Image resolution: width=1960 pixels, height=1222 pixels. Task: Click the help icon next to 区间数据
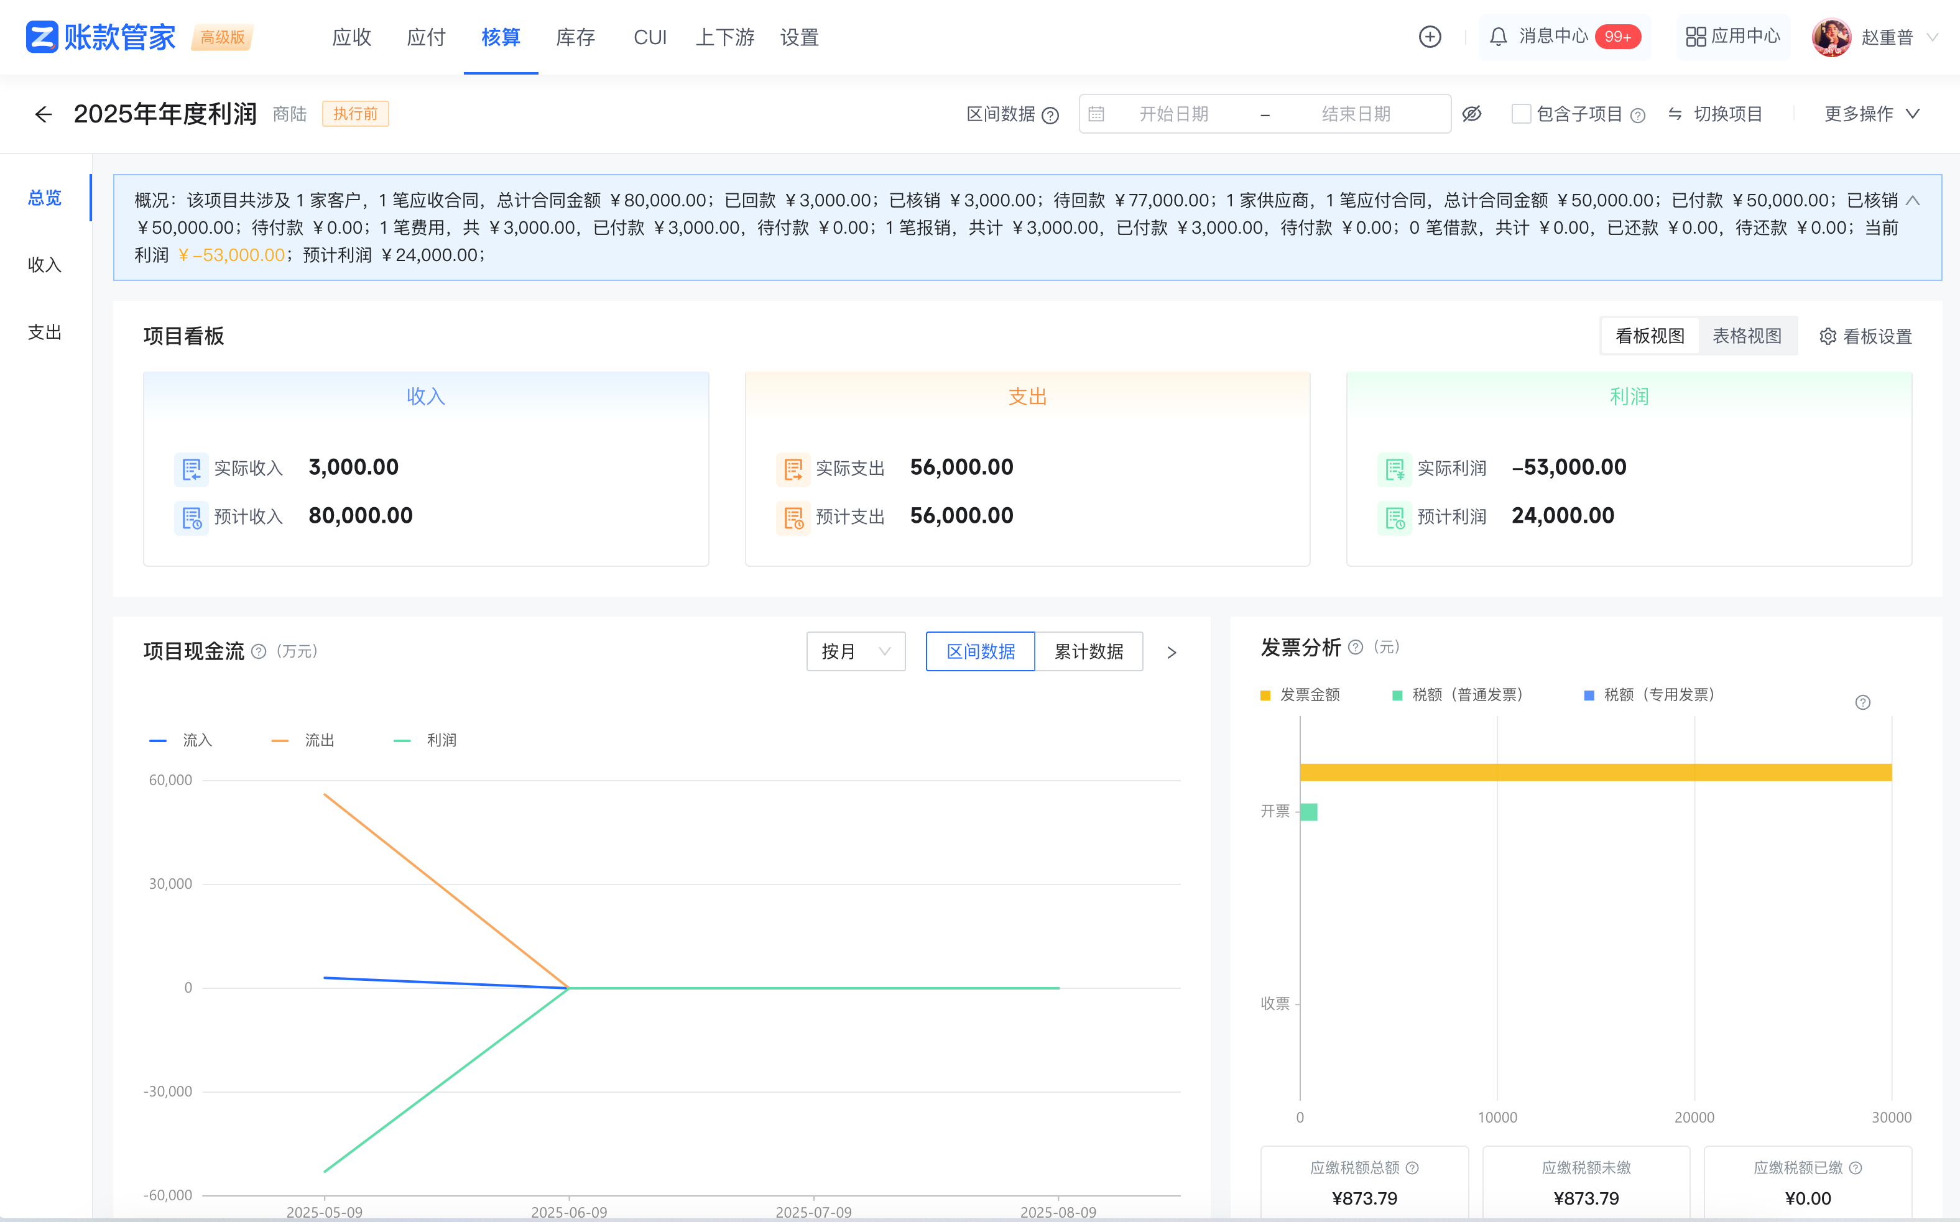[1050, 116]
